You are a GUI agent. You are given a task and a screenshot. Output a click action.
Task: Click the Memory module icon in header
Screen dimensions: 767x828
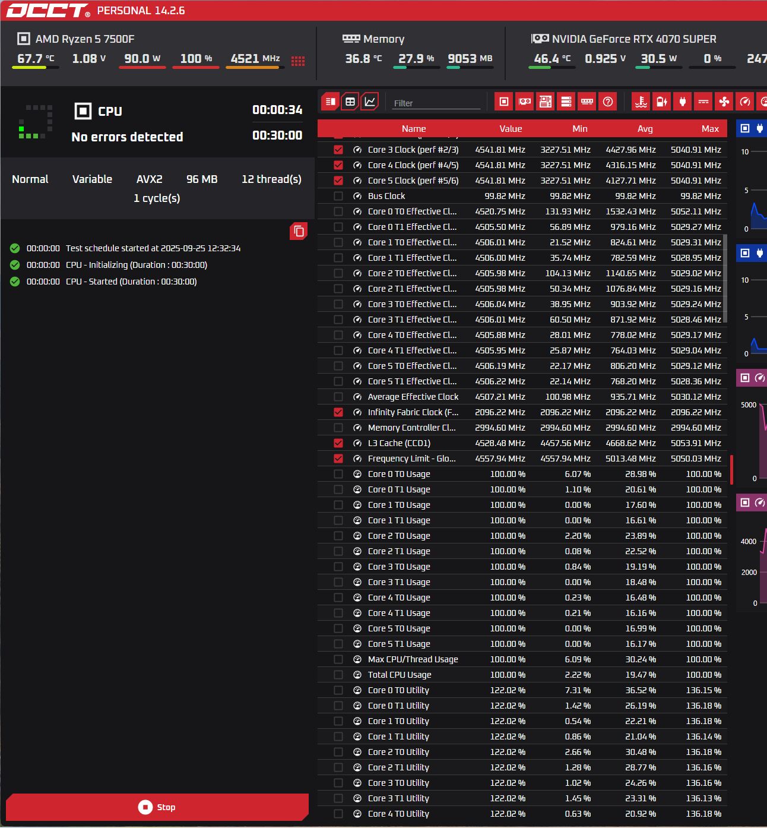(x=351, y=38)
